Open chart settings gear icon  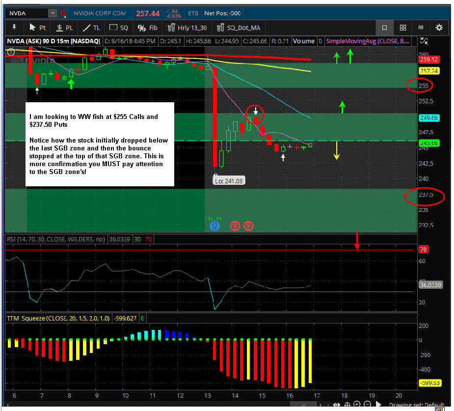439,28
